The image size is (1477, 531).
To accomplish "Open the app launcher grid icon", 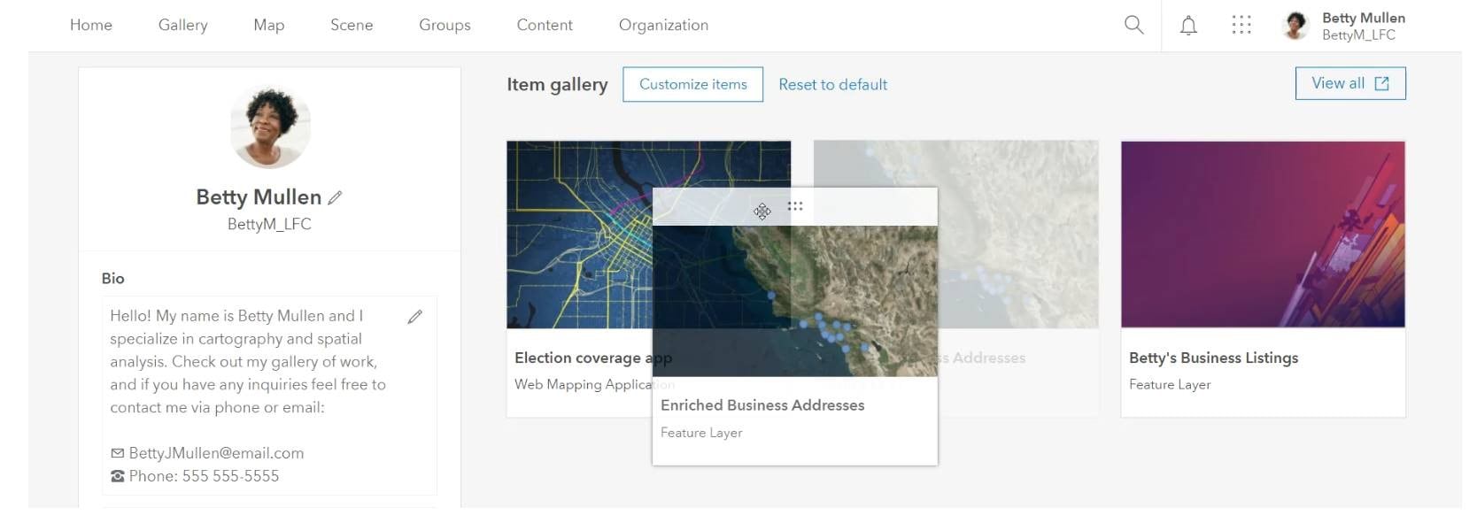I will point(1241,25).
